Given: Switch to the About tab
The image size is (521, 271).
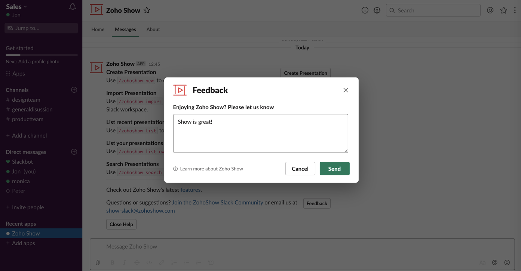Looking at the screenshot, I should 153,29.
